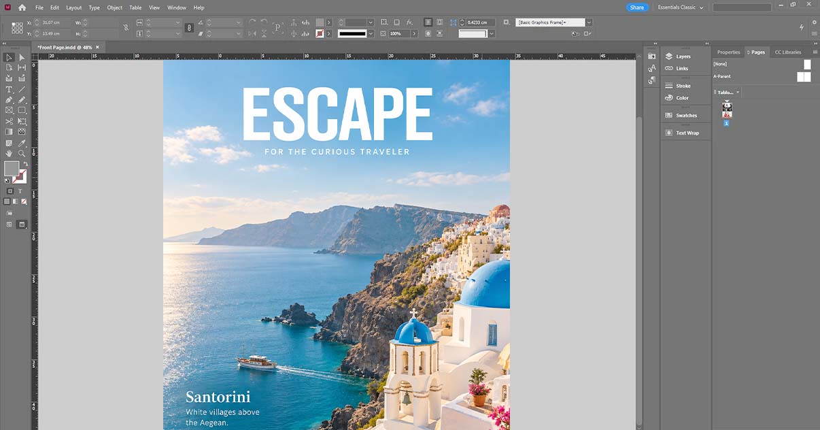
Task: Toggle formatting affects text button
Action: [x=20, y=191]
